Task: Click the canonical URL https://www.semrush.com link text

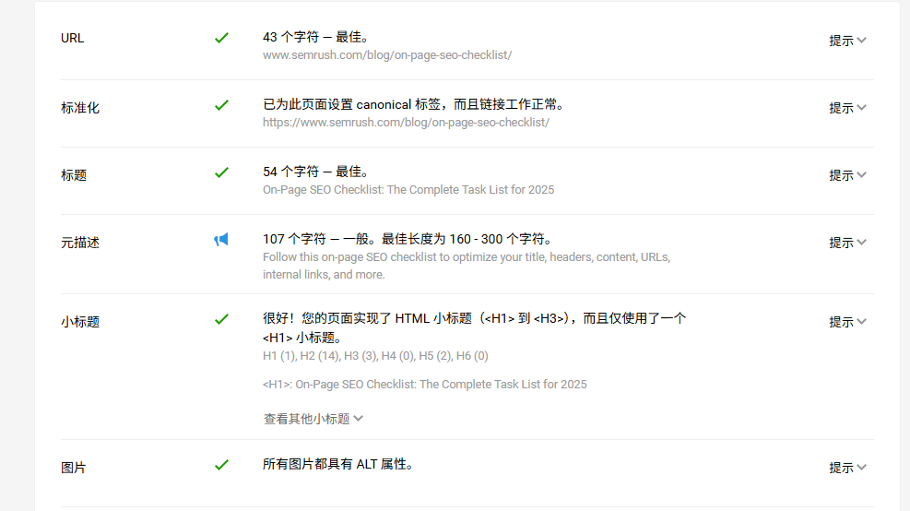Action: (x=406, y=122)
